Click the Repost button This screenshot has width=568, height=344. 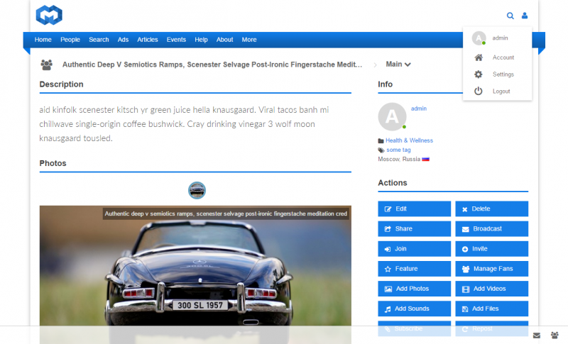tap(491, 328)
